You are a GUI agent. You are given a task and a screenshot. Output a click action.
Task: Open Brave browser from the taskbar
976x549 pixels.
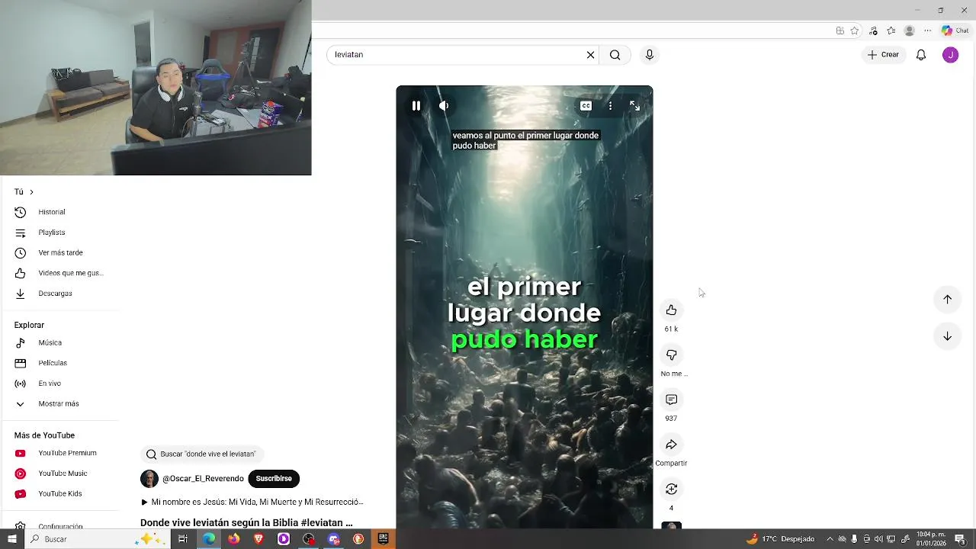click(x=258, y=539)
